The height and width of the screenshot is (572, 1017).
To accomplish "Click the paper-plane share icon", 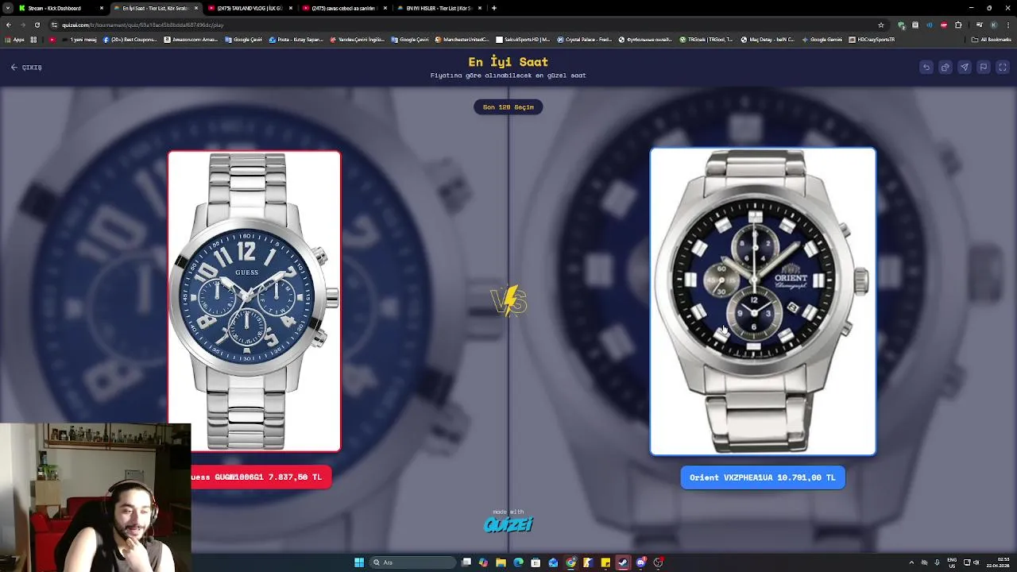I will (965, 68).
